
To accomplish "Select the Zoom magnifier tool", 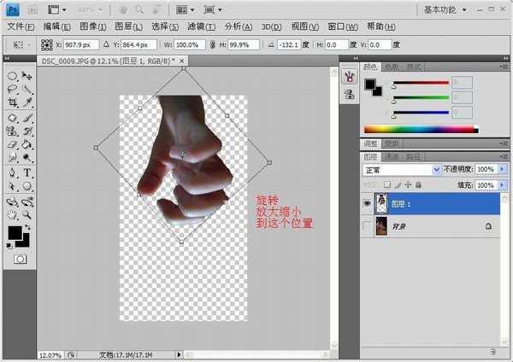I will pos(27,214).
